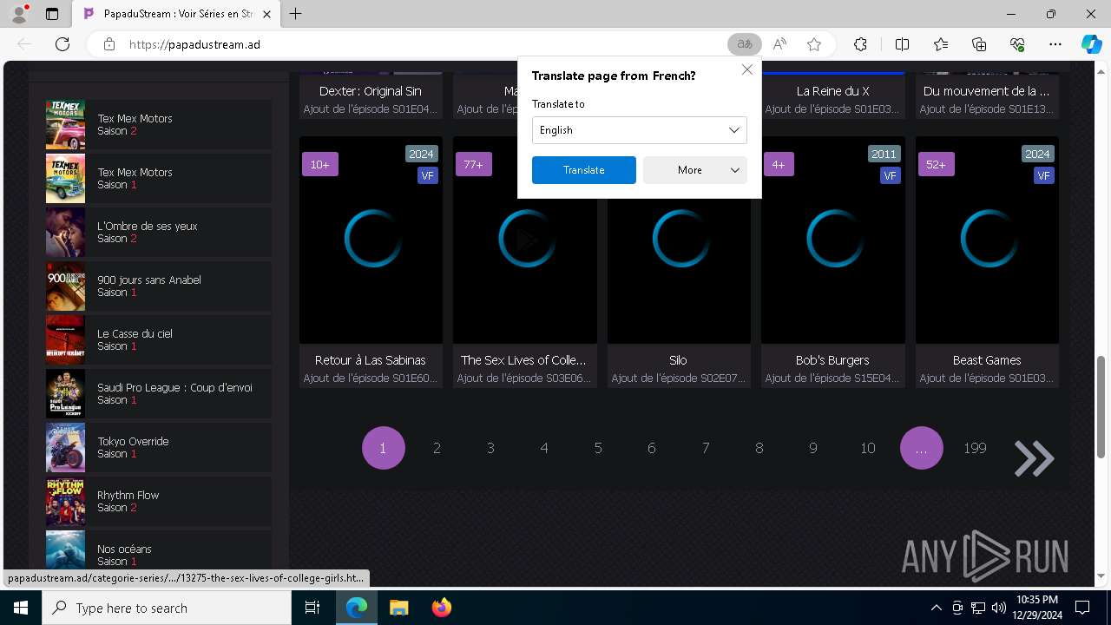Open L'Ombre de ses yeux entry
Image resolution: width=1111 pixels, height=625 pixels.
pos(159,233)
